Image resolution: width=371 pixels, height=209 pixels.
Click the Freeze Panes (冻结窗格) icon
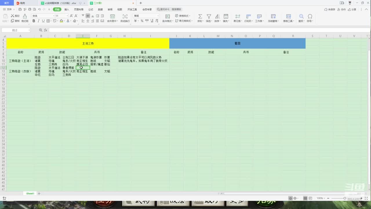click(273, 17)
